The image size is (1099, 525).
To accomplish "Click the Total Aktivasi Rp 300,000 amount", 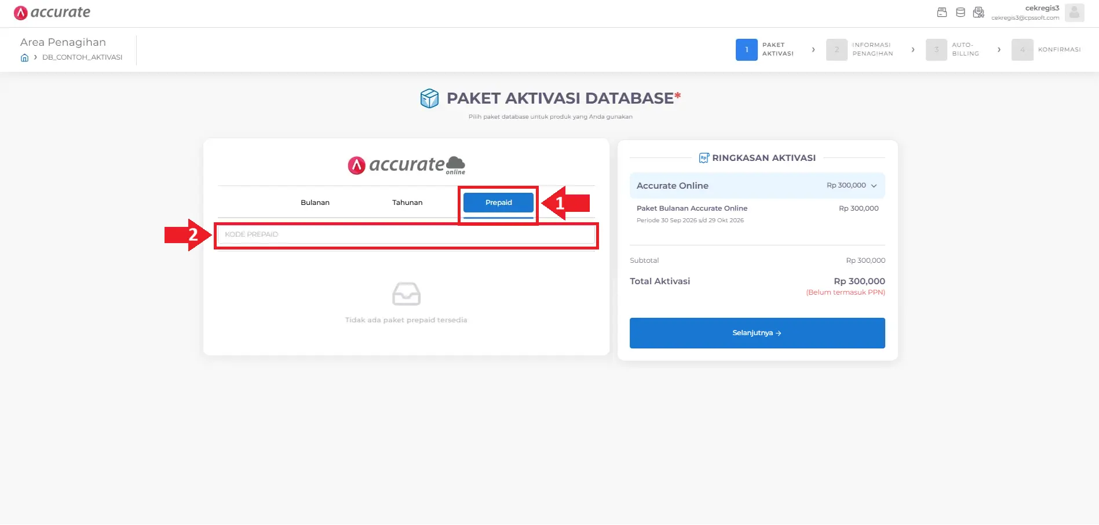I will (859, 281).
